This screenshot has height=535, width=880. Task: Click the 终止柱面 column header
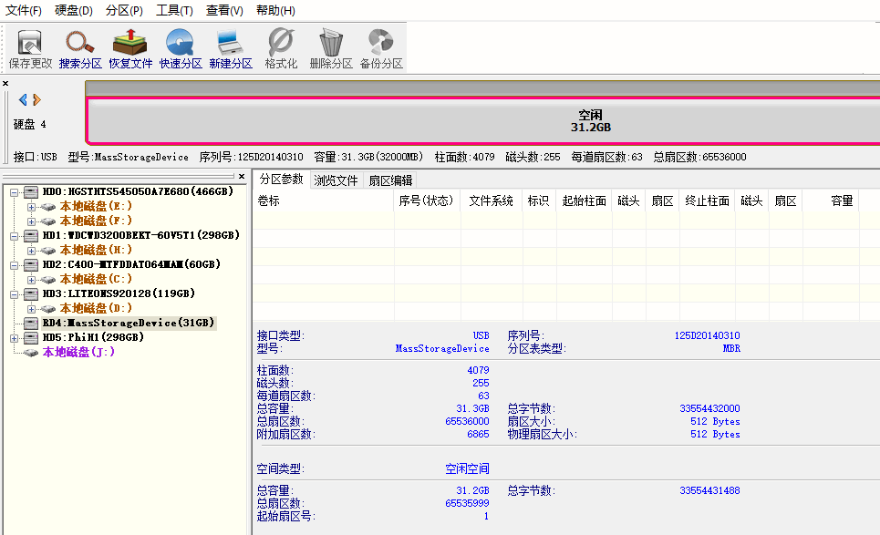(707, 201)
